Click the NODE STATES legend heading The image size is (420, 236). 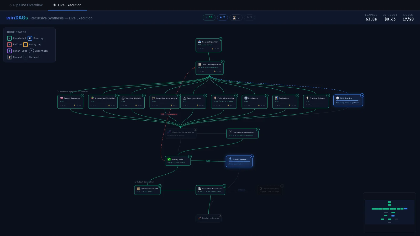coord(17,32)
